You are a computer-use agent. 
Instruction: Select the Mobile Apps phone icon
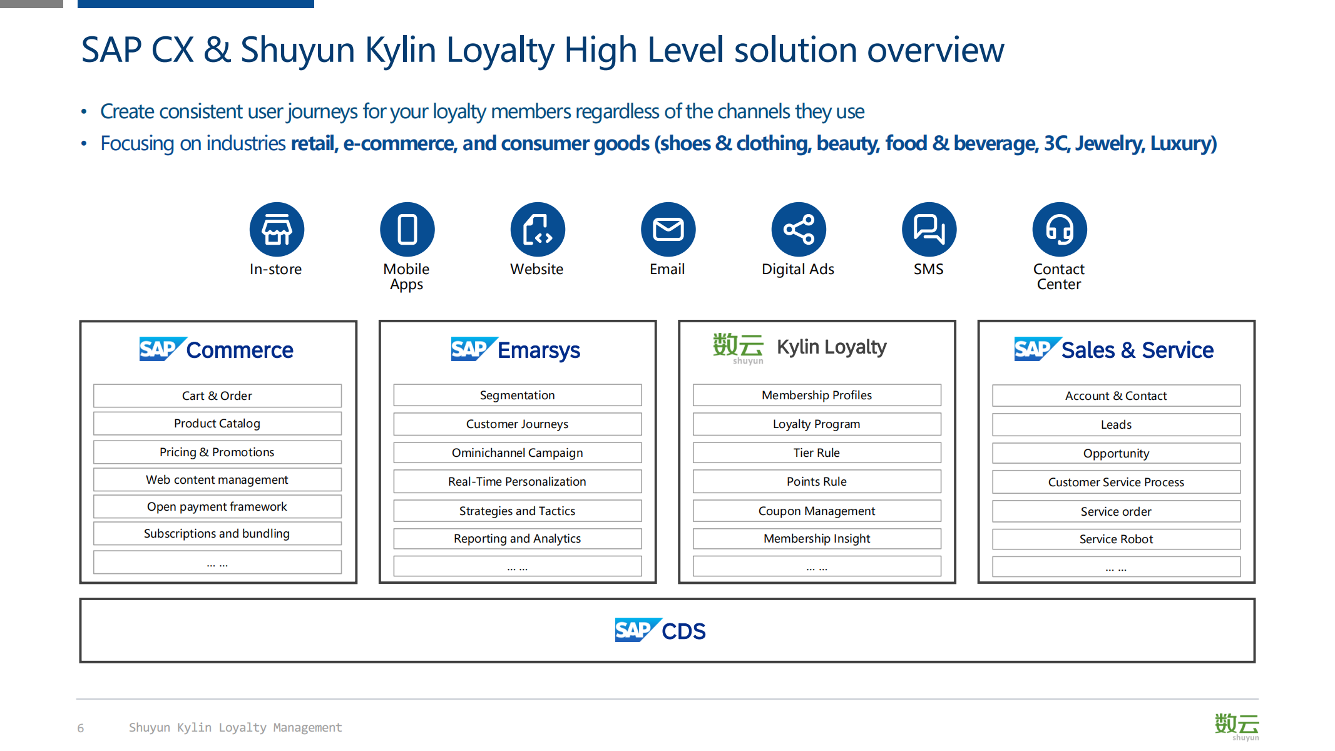[x=407, y=229]
